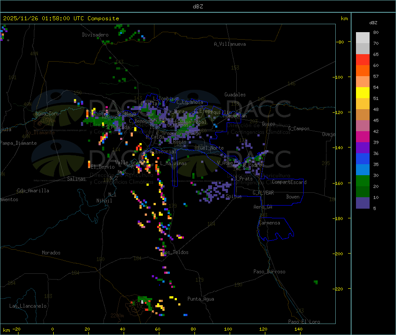Click the Pampa_Diamante label
The width and height of the screenshot is (396, 335).
click(x=18, y=143)
